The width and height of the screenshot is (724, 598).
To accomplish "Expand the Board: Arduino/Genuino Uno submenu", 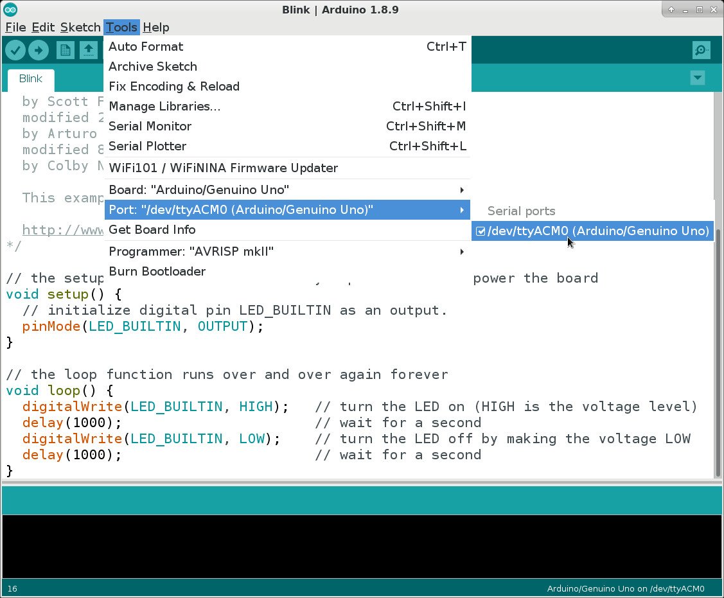I will 287,189.
